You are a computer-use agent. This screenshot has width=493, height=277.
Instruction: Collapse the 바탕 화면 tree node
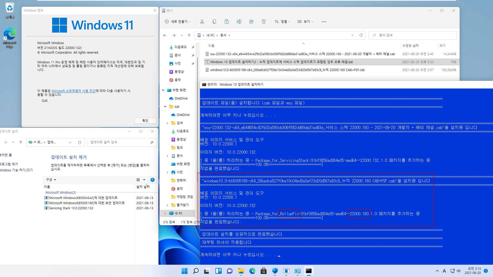[x=163, y=90]
